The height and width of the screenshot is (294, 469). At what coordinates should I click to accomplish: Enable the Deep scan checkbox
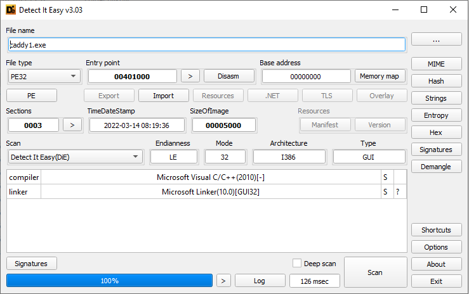click(297, 263)
